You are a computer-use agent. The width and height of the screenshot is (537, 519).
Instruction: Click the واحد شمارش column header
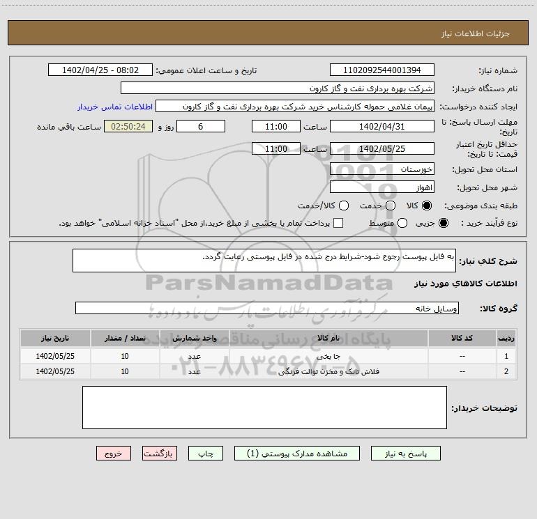click(x=194, y=339)
